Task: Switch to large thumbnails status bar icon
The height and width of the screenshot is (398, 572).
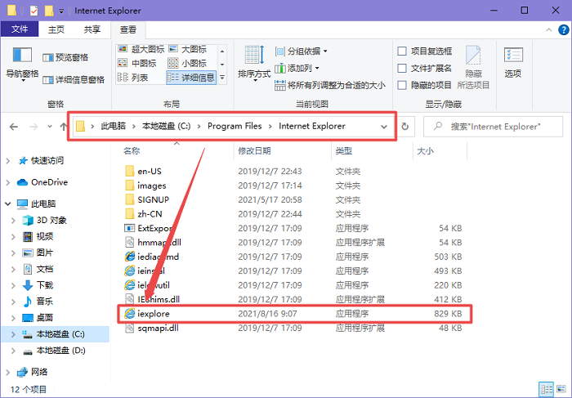Action: (x=561, y=389)
